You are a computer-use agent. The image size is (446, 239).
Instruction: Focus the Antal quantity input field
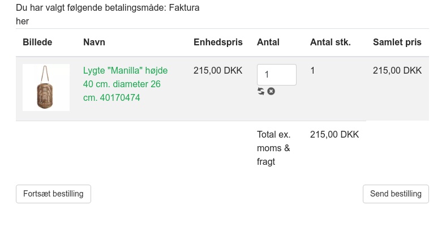(276, 75)
